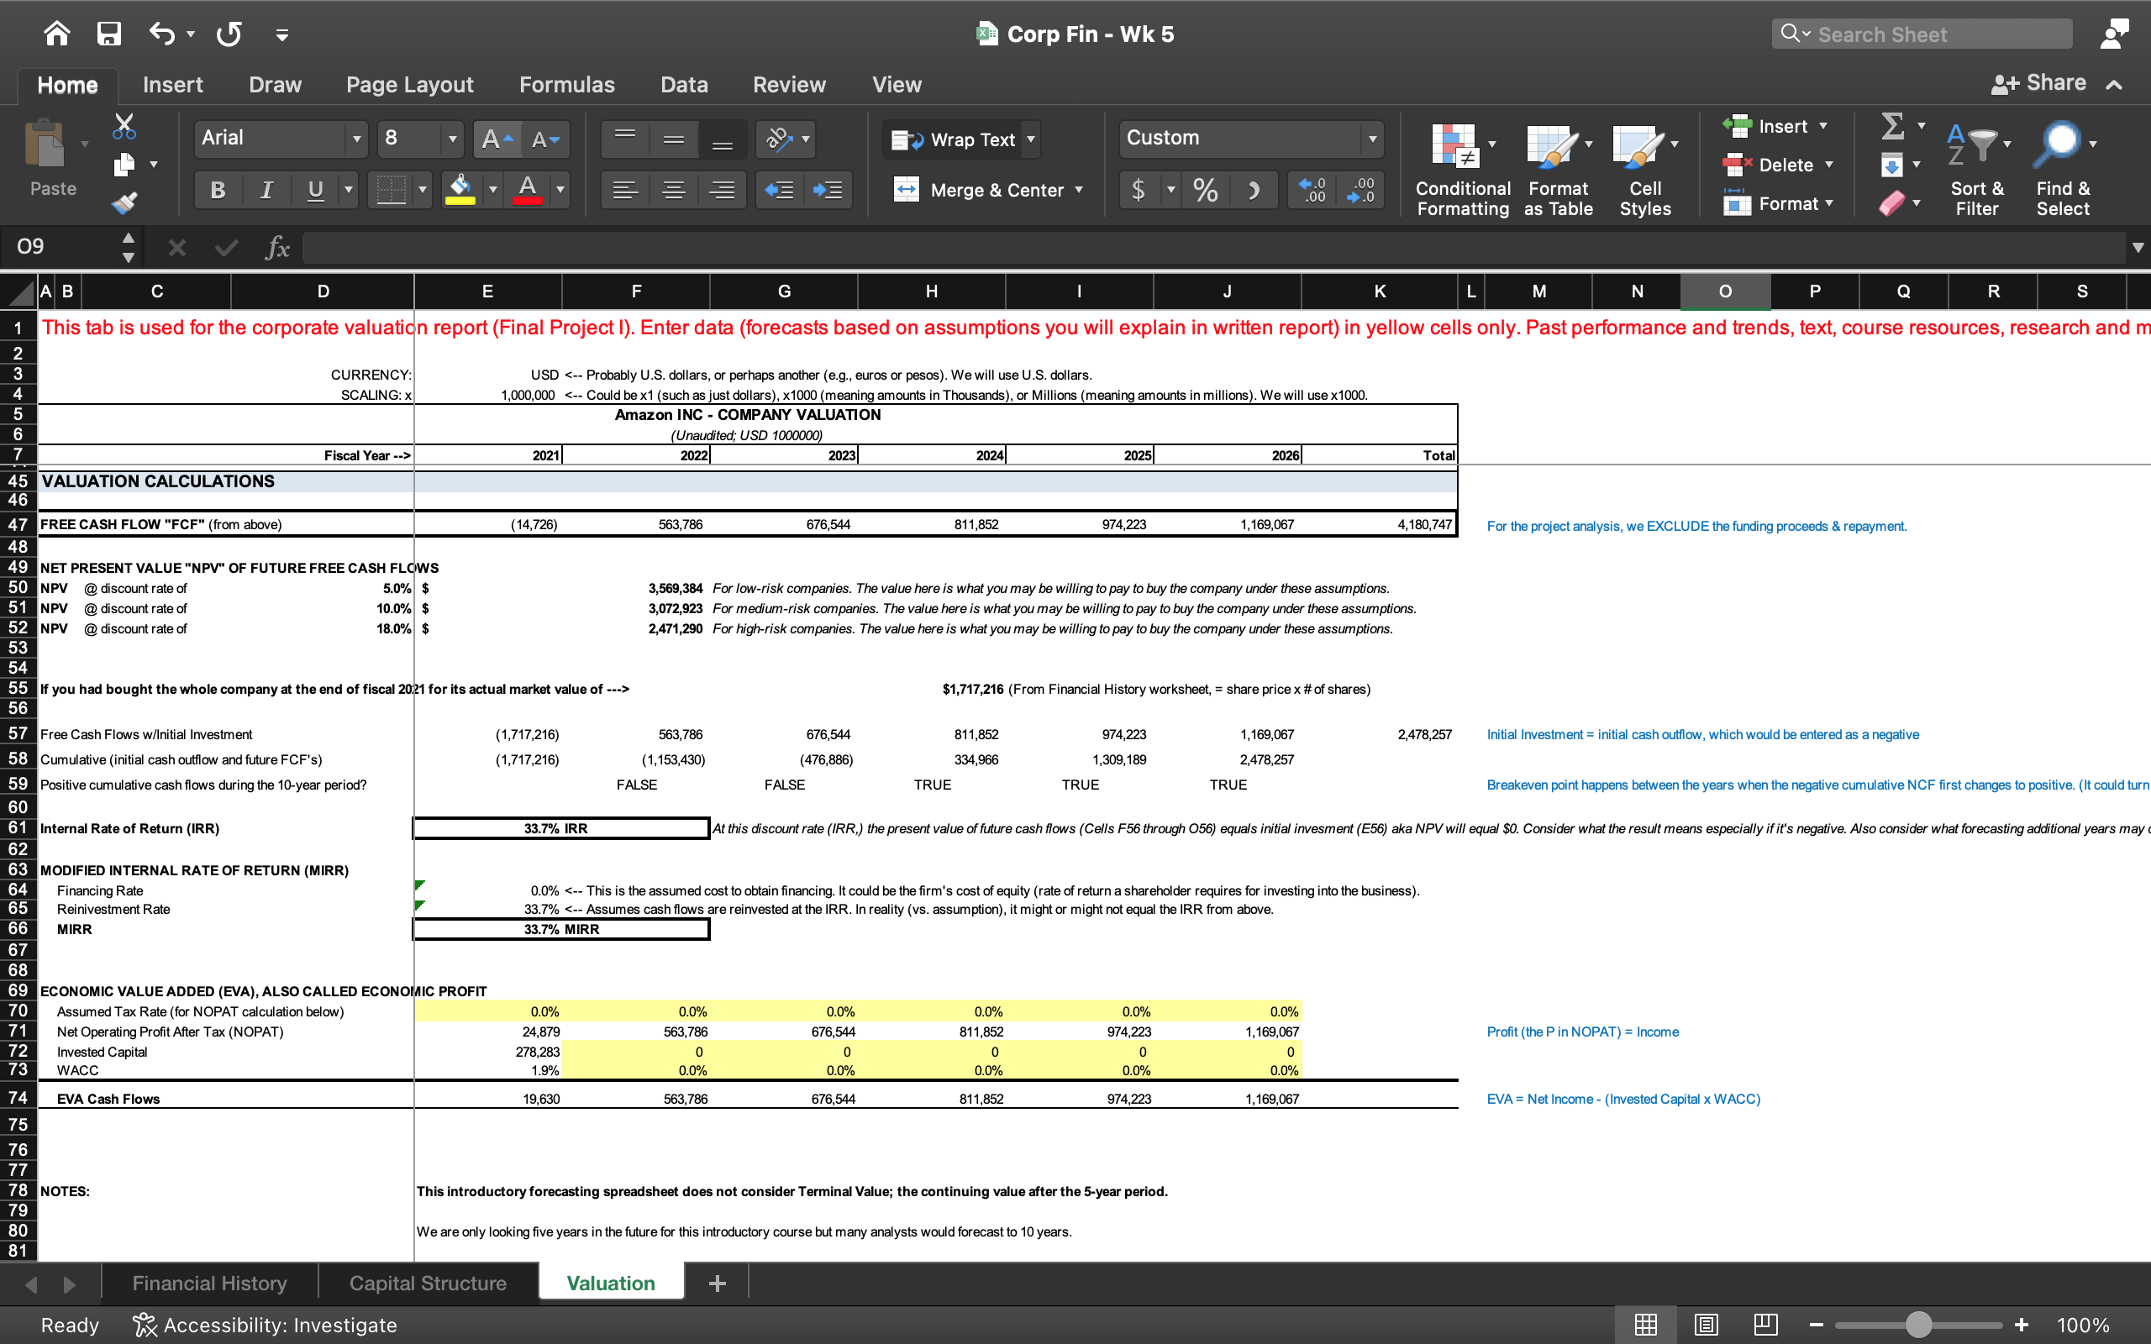Click the Increase Decimal icon
The height and width of the screenshot is (1344, 2151).
click(x=1312, y=189)
